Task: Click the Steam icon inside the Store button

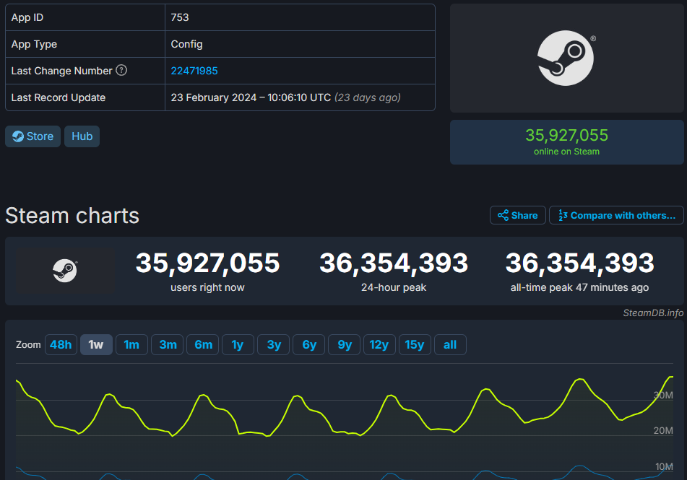Action: 18,136
